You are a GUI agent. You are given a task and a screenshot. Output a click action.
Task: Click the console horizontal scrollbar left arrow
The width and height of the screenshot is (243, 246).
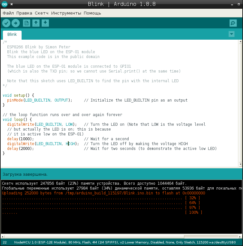point(2,237)
